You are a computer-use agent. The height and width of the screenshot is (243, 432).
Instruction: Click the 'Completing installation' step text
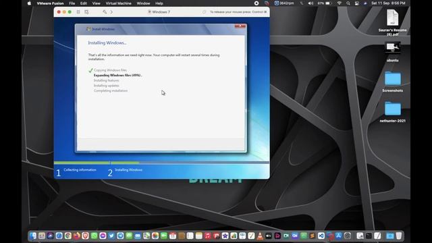[111, 90]
